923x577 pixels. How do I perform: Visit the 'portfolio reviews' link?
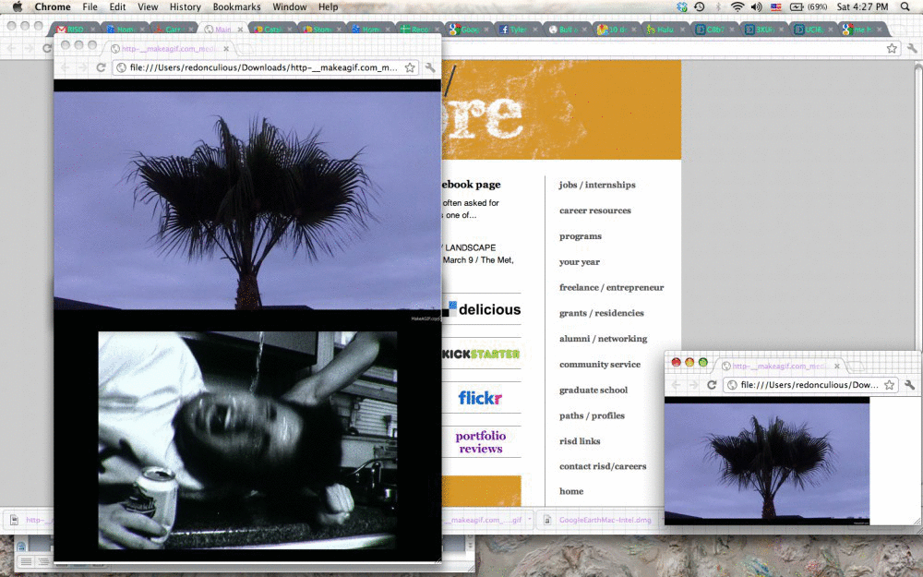480,442
